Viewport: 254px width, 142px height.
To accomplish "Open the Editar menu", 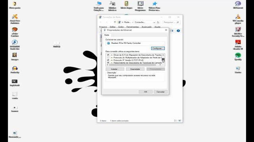I will pos(113,27).
